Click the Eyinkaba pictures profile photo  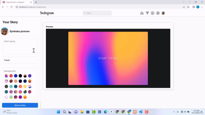pos(4,31)
